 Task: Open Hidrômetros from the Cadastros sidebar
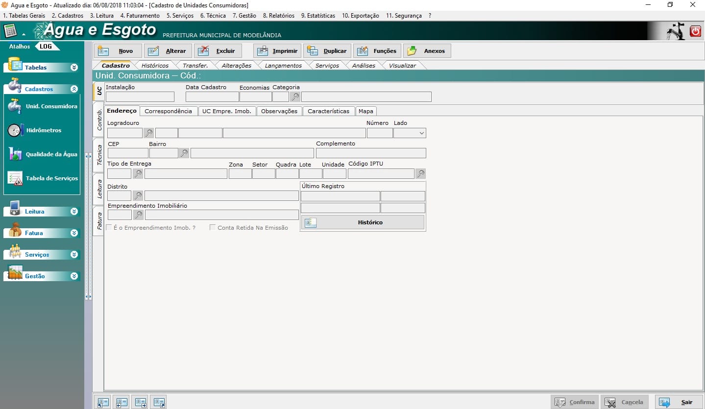[44, 130]
